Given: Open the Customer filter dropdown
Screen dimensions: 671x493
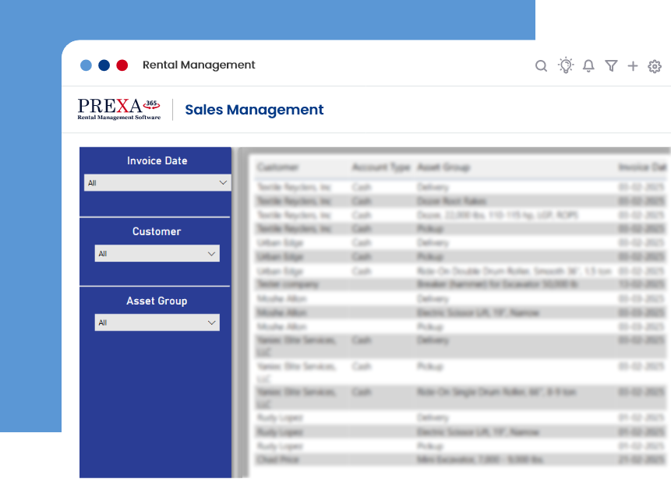Looking at the screenshot, I should point(157,254).
